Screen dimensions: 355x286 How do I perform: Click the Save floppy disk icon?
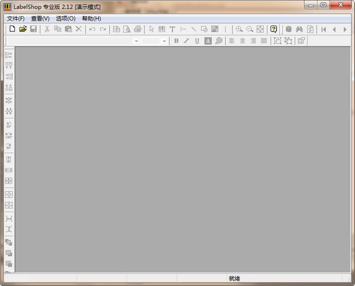tap(34, 29)
